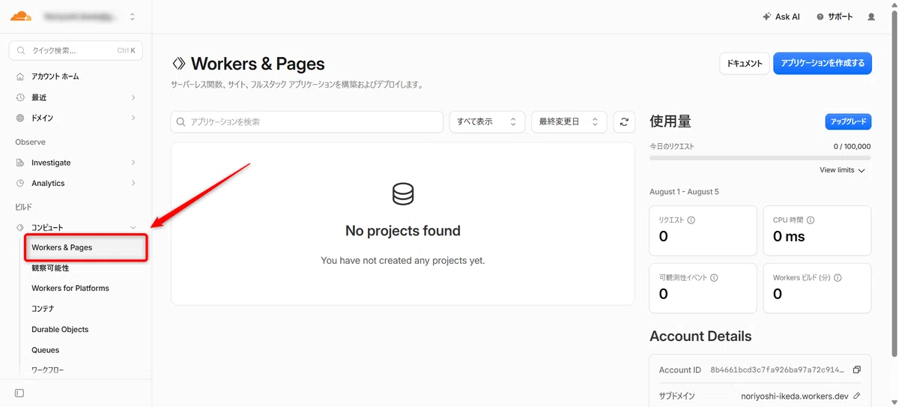The image size is (899, 407).
Task: Open Ask AI assistant
Action: (781, 16)
